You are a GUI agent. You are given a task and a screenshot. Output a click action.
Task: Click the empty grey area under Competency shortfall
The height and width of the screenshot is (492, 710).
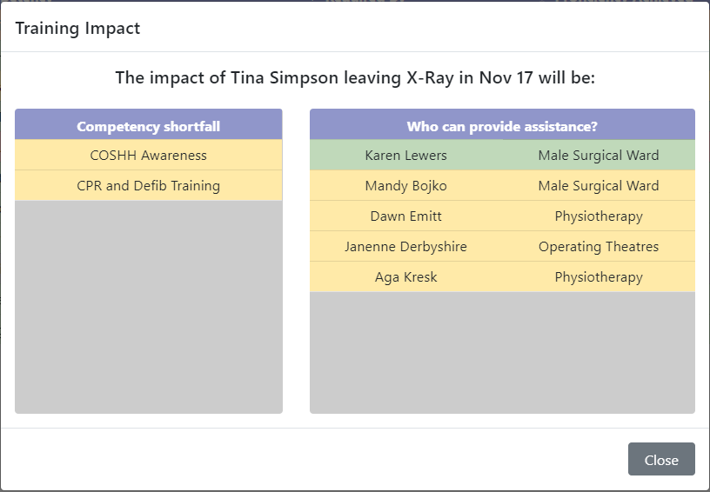point(149,307)
